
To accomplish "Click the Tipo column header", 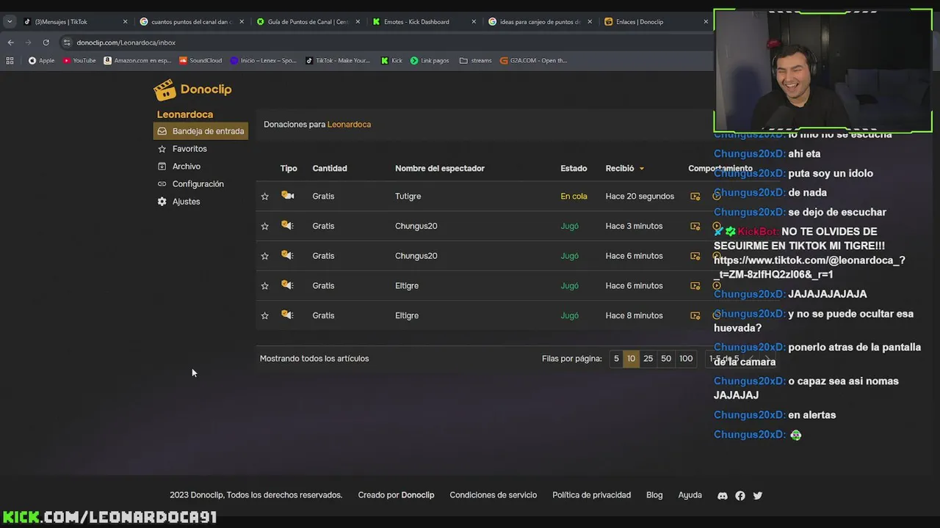I will click(x=289, y=169).
